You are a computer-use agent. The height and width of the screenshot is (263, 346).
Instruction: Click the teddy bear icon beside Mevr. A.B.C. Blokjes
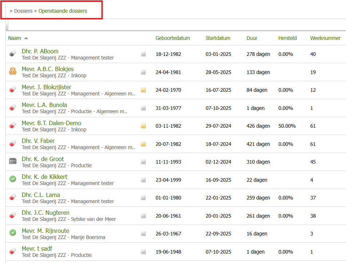13,71
